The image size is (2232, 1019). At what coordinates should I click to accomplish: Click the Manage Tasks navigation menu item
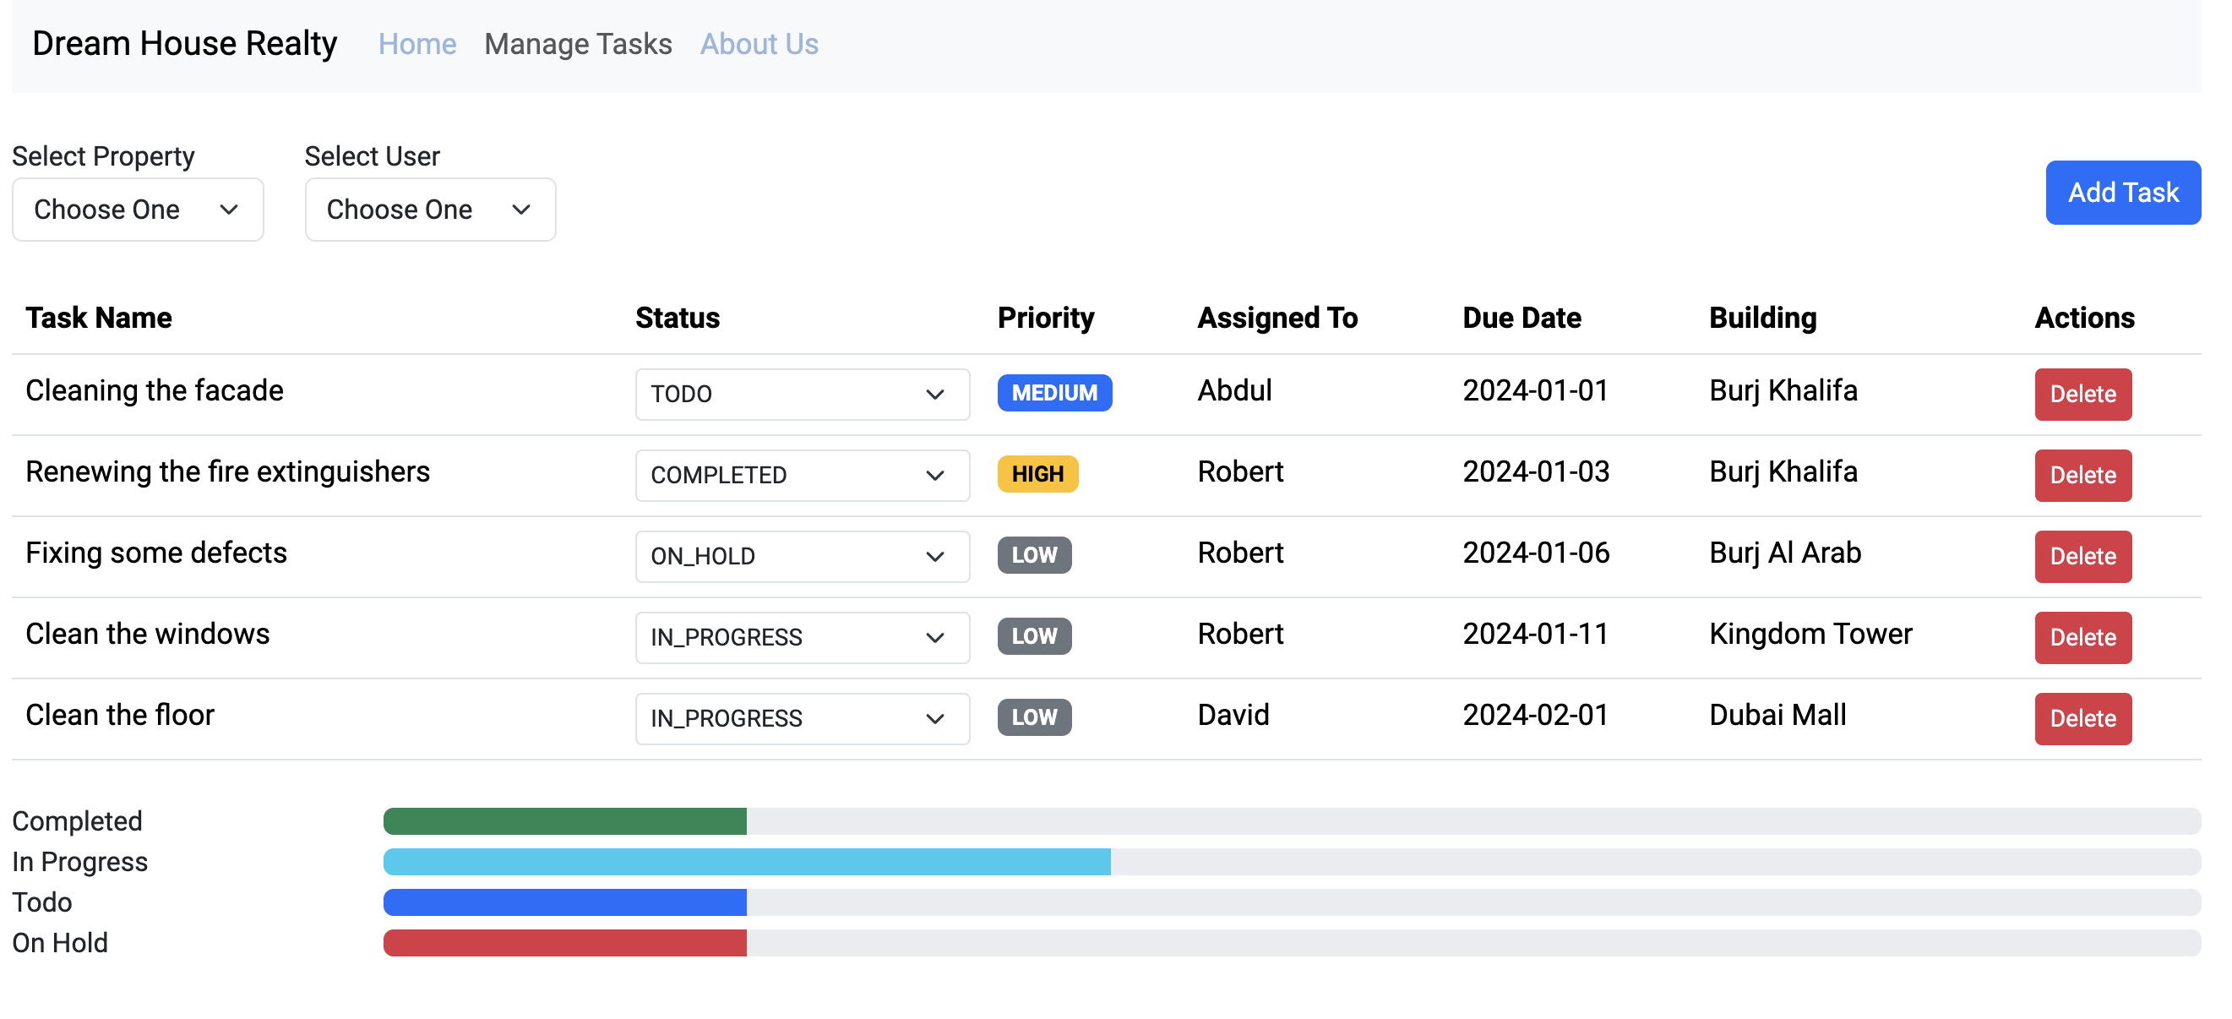[x=578, y=43]
